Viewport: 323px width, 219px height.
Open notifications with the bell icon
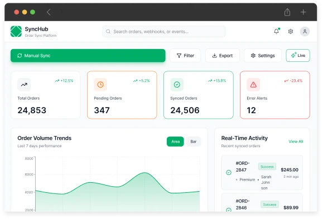[276, 31]
